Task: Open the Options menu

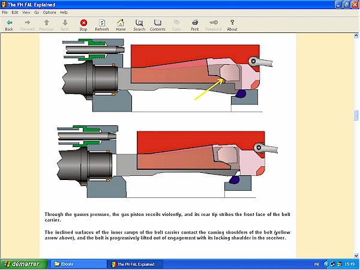Action: (x=49, y=13)
